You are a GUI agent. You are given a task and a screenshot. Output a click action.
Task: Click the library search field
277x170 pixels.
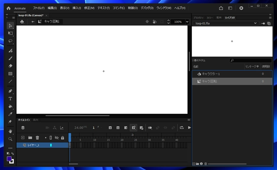pyautogui.click(x=251, y=60)
